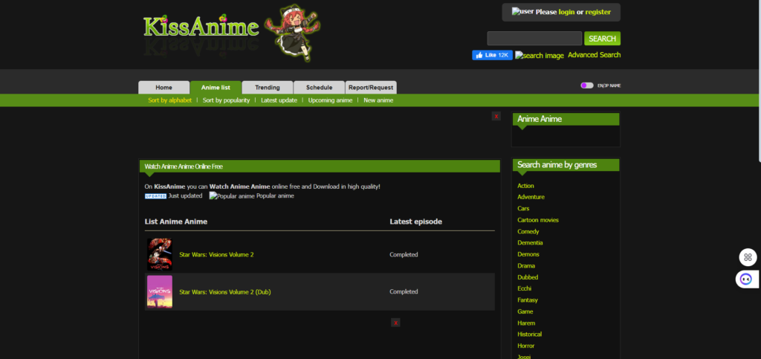
Task: Click the Facebook Like 12K button
Action: point(492,55)
